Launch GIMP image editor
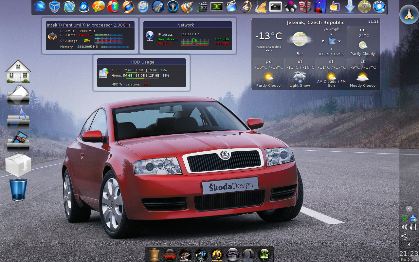This screenshot has width=419, height=262. click(246, 7)
